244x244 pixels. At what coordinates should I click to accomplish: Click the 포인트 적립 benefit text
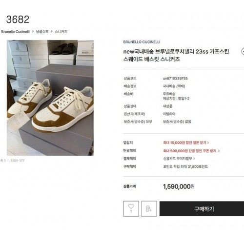click(185, 166)
